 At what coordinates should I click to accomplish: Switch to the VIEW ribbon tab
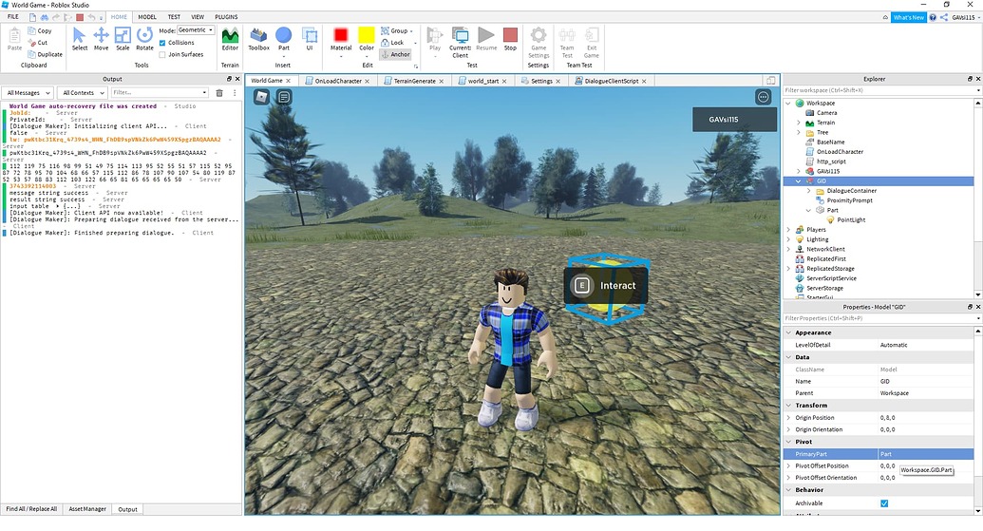coord(198,17)
